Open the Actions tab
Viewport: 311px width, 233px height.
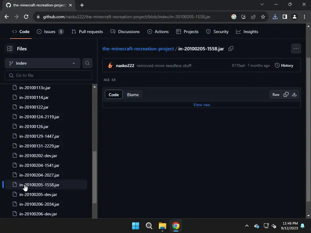tap(158, 32)
